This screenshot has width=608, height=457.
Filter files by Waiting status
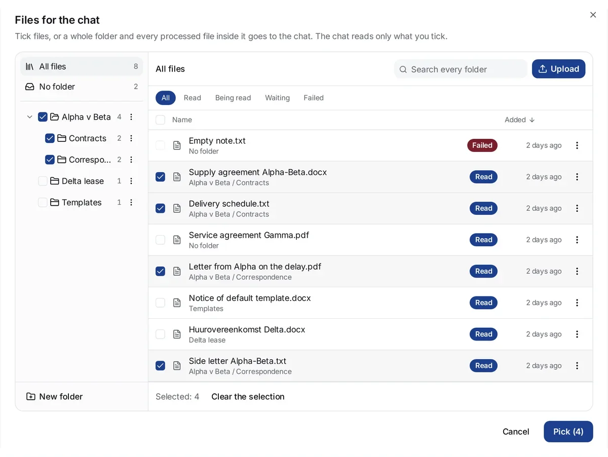(277, 98)
